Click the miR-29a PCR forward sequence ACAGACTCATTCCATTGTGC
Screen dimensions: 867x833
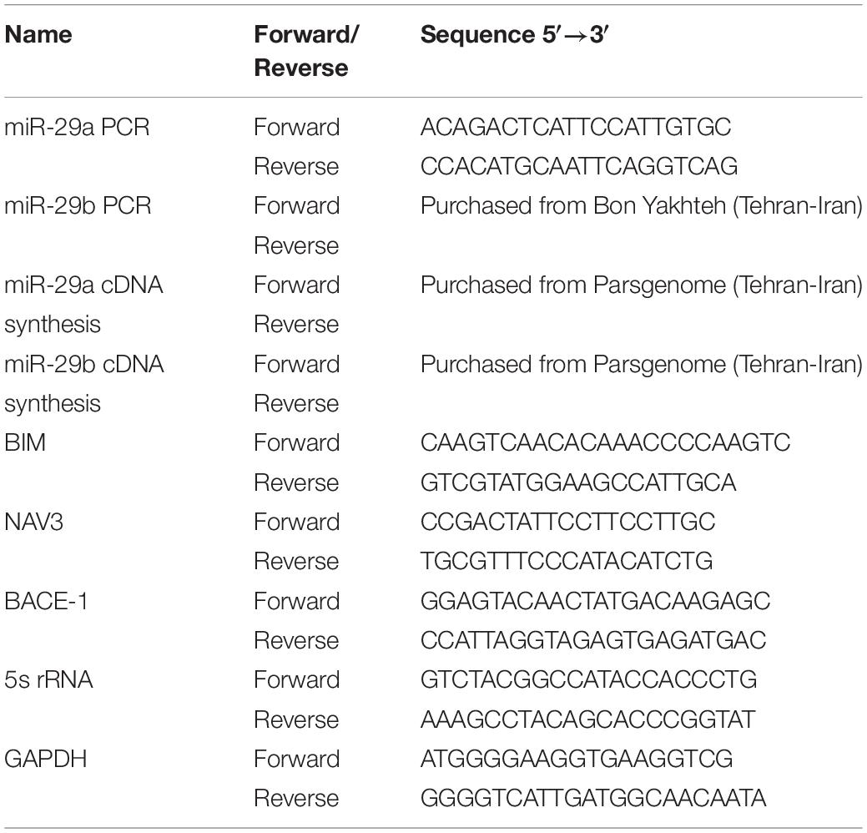576,127
